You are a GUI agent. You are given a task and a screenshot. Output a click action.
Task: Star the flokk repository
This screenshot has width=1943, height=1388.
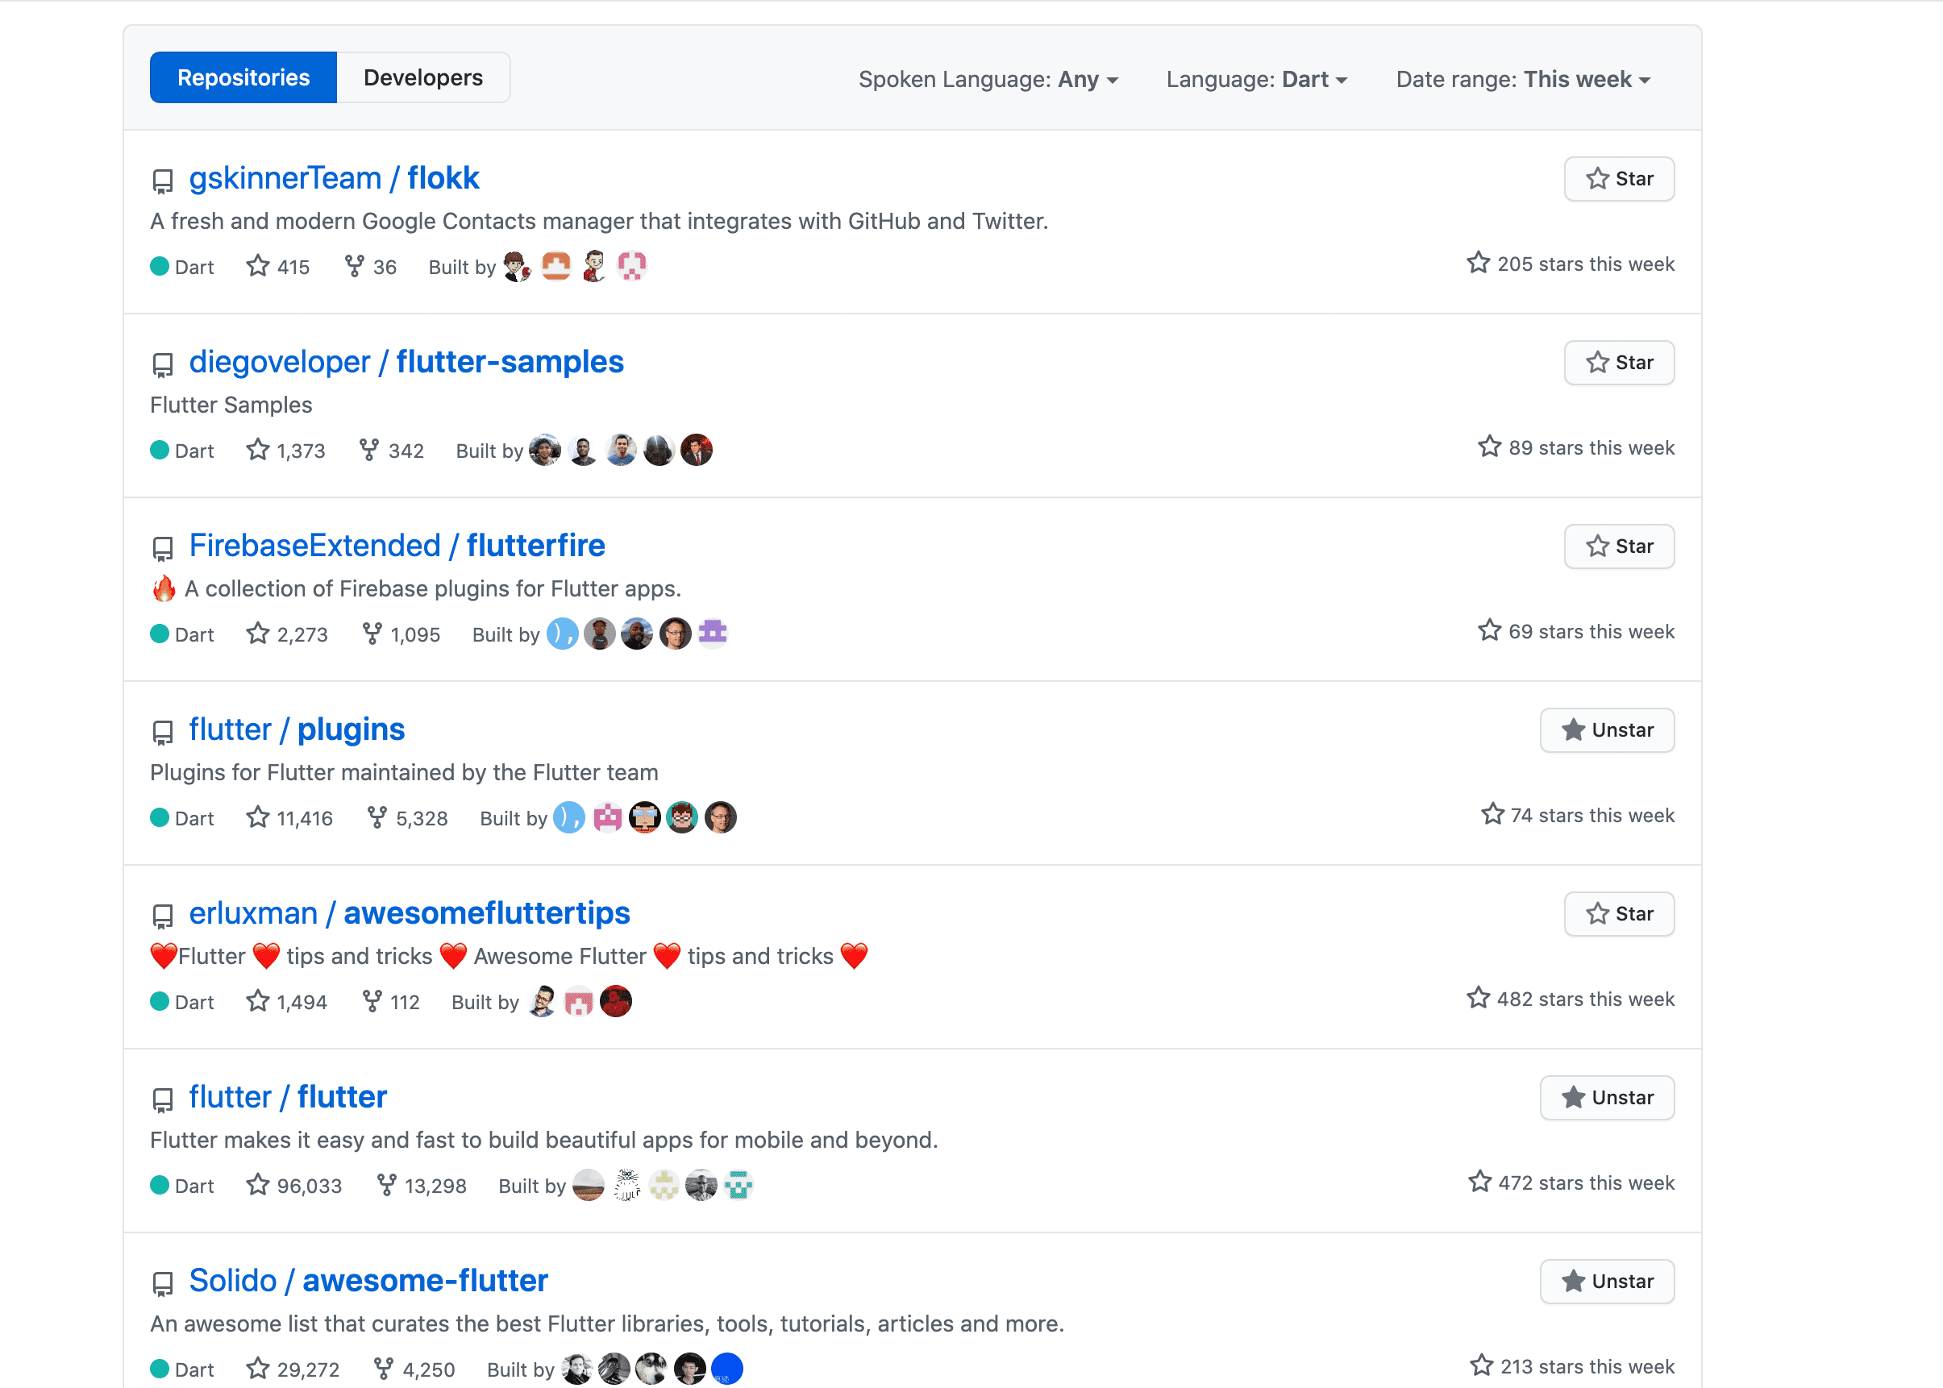click(1619, 179)
